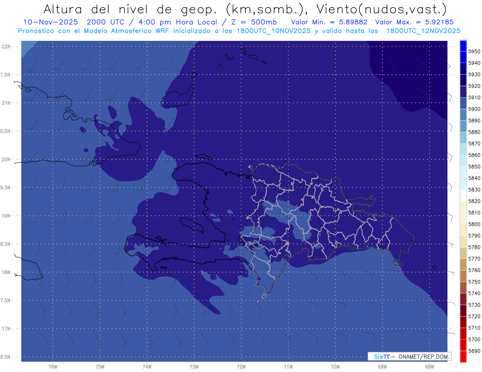Click the 'ONAMET/REP.DOM.' credit box
The image size is (482, 372).
409,356
